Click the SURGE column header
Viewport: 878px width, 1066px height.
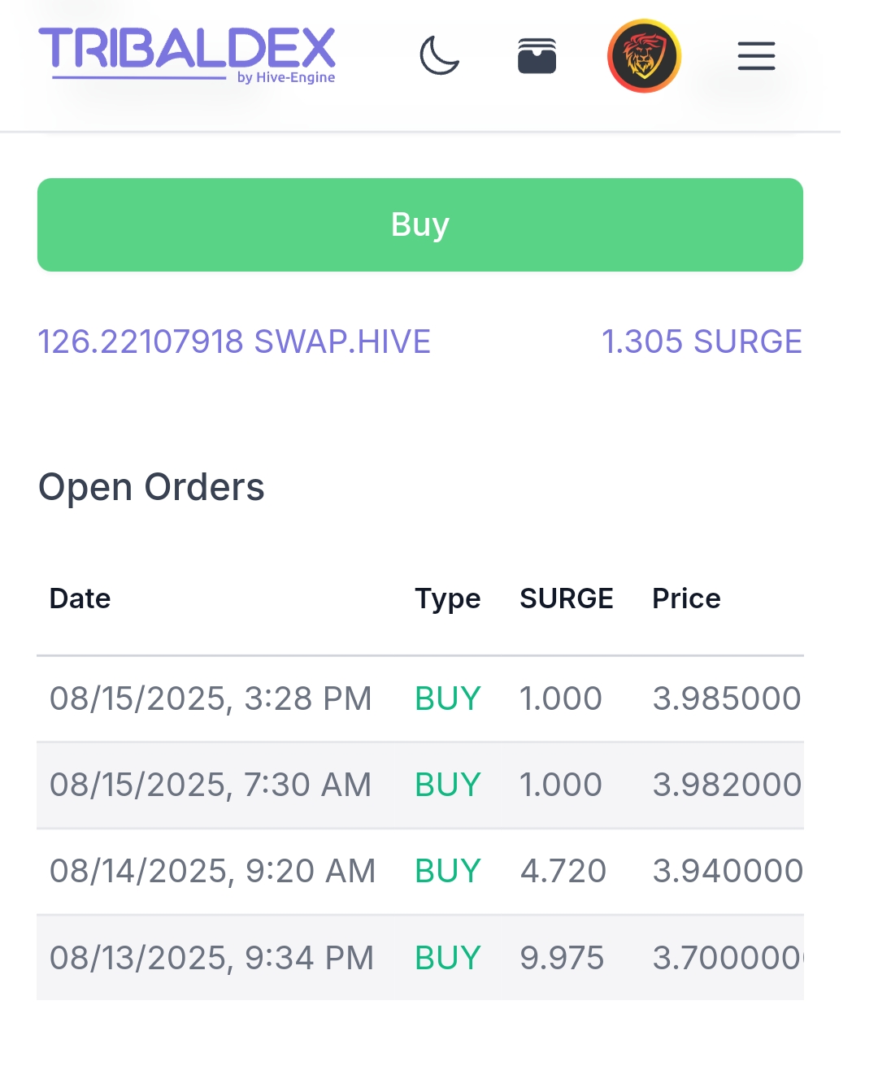click(567, 598)
